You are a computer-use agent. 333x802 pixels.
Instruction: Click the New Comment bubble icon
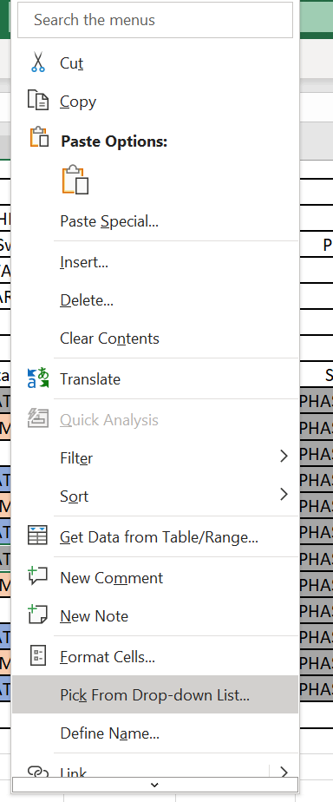coord(38,576)
